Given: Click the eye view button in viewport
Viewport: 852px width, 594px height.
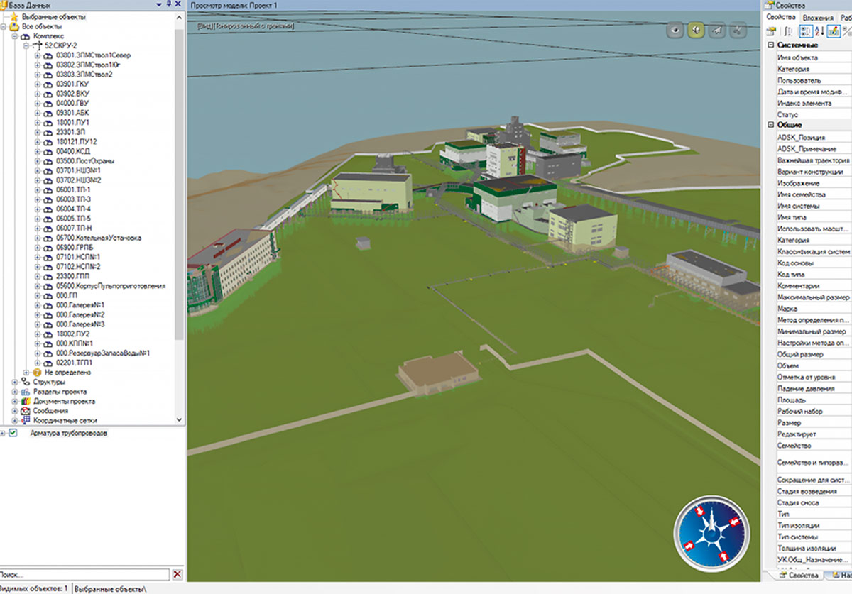Looking at the screenshot, I should click(x=674, y=30).
